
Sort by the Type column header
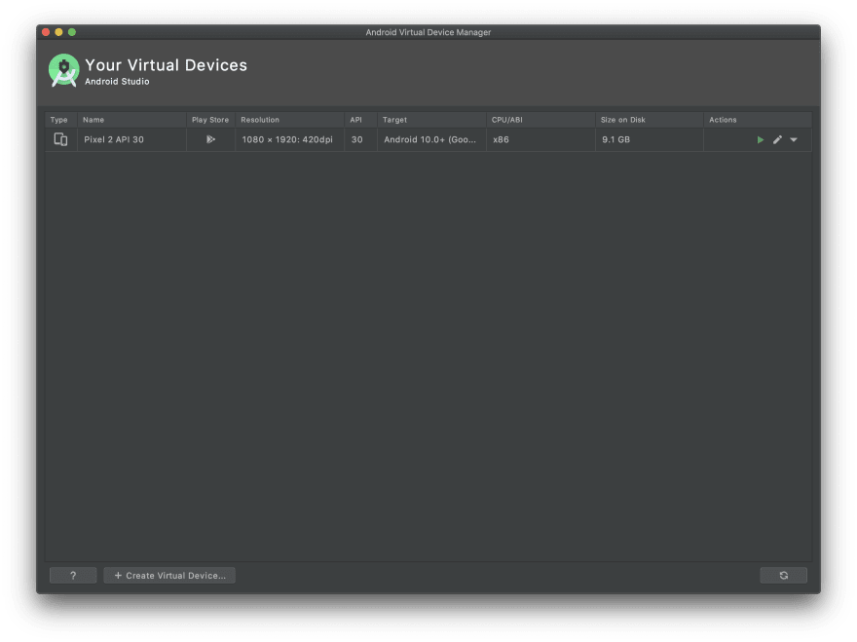pyautogui.click(x=60, y=120)
